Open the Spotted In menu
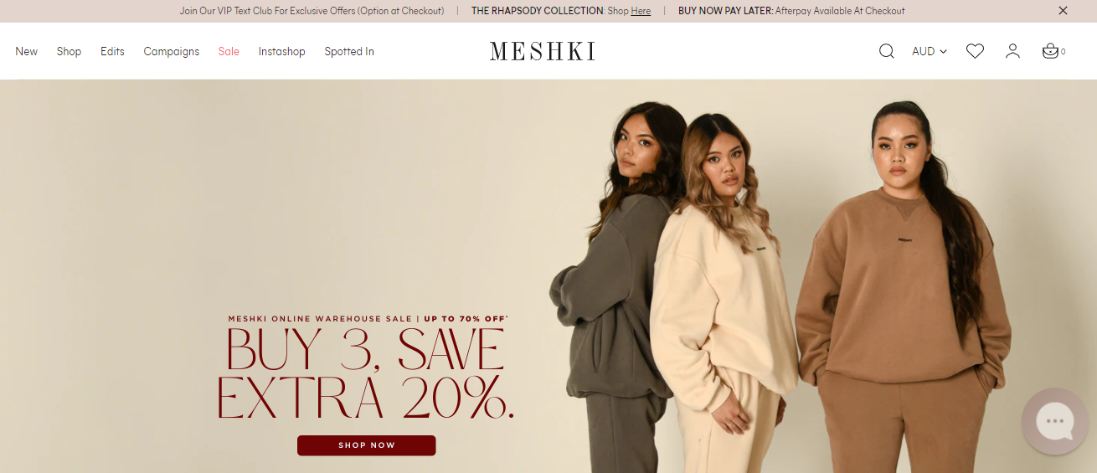Screen dimensions: 1097x473 click(x=349, y=51)
